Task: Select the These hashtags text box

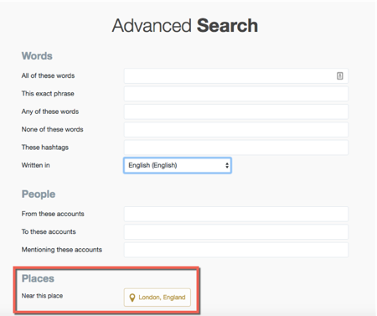Action: tap(236, 148)
